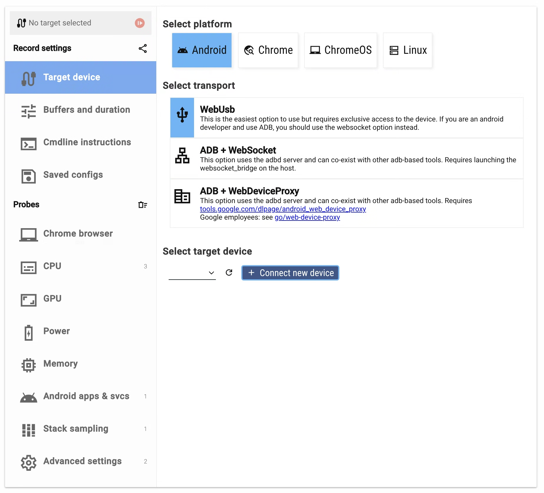This screenshot has width=544, height=493.
Task: Open the android_web_device_proxy download link
Action: coord(283,209)
